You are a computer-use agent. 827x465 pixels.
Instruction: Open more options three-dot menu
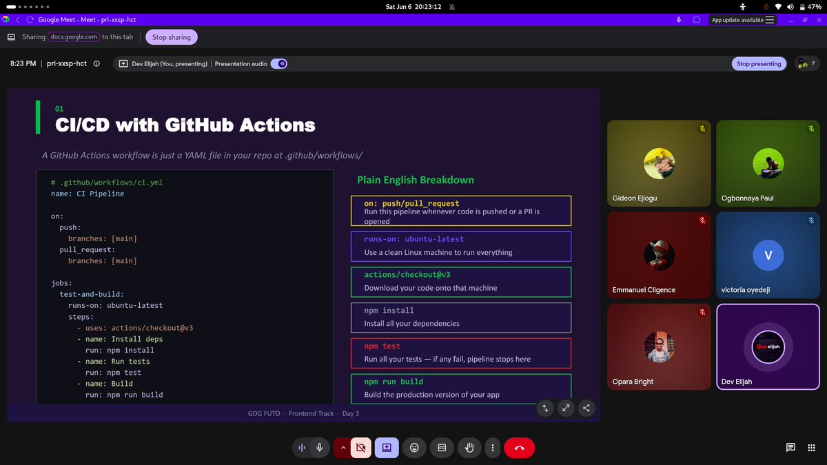coord(492,448)
